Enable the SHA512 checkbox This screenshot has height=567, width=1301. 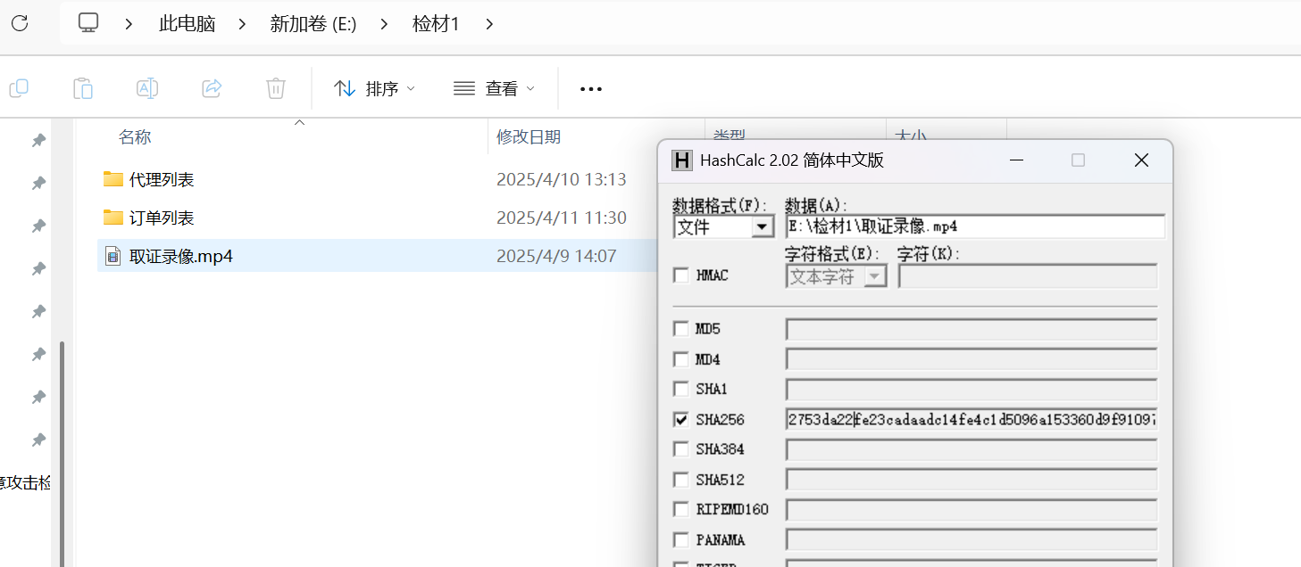pos(681,480)
